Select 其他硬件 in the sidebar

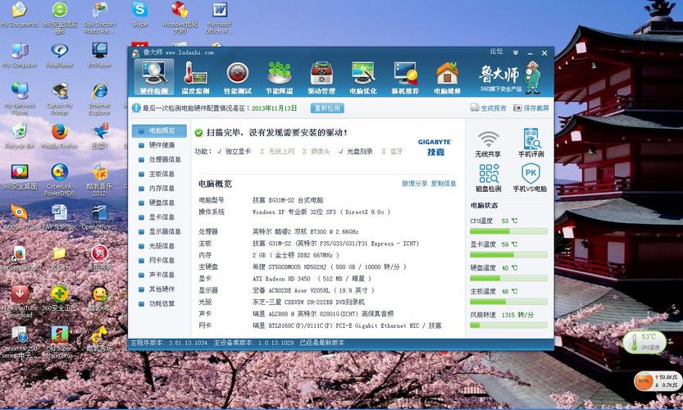pos(159,289)
